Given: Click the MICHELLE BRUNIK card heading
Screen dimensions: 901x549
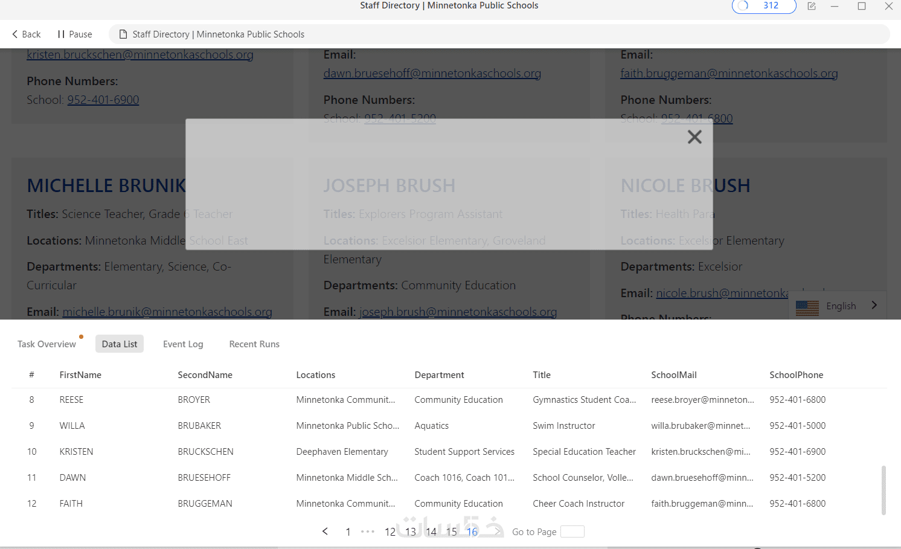Looking at the screenshot, I should (x=106, y=185).
